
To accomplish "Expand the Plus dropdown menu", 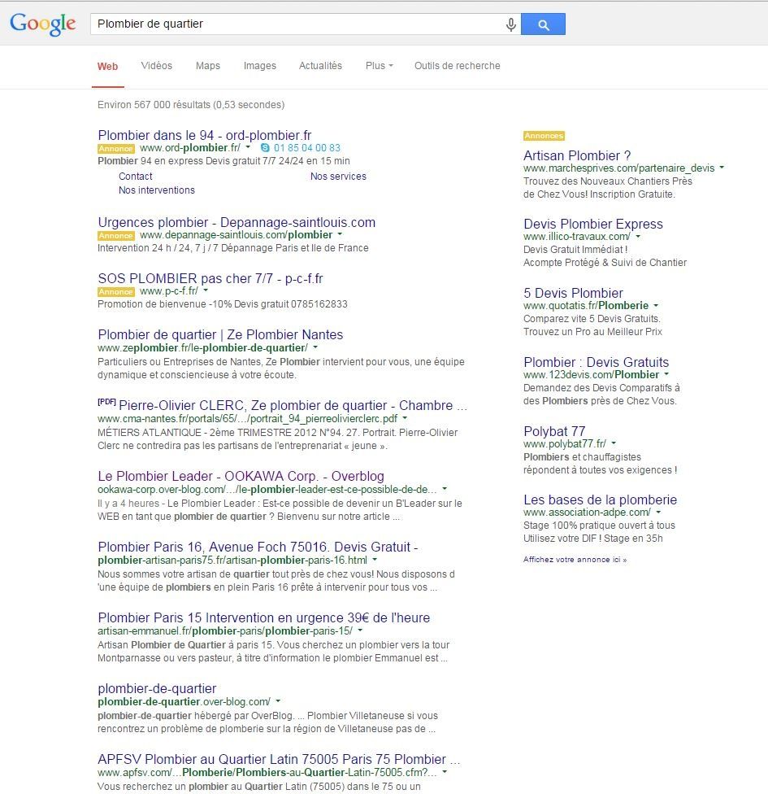I will [379, 66].
